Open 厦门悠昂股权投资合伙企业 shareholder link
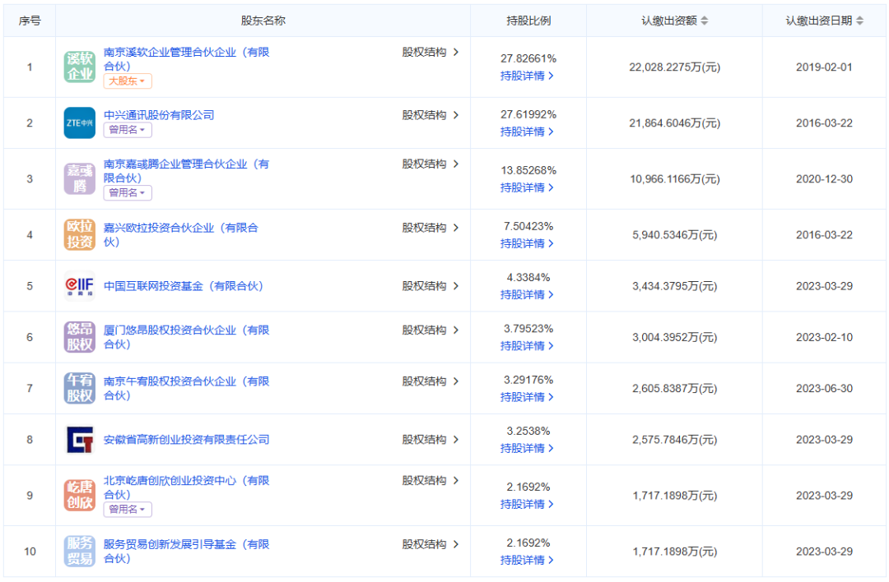Screen dimensions: 889x582 point(187,337)
